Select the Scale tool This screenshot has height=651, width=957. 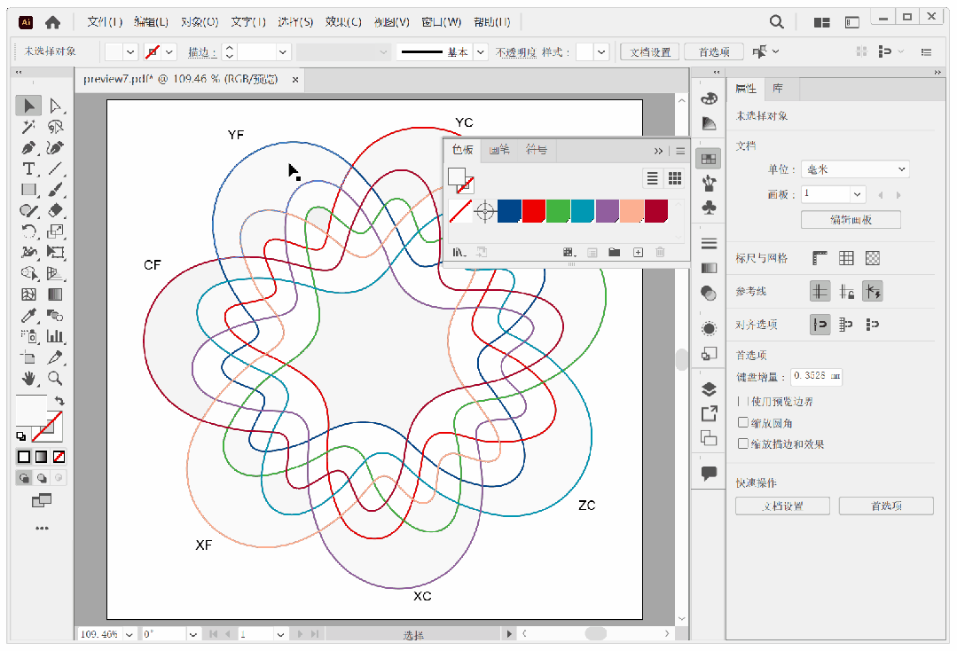pos(55,231)
